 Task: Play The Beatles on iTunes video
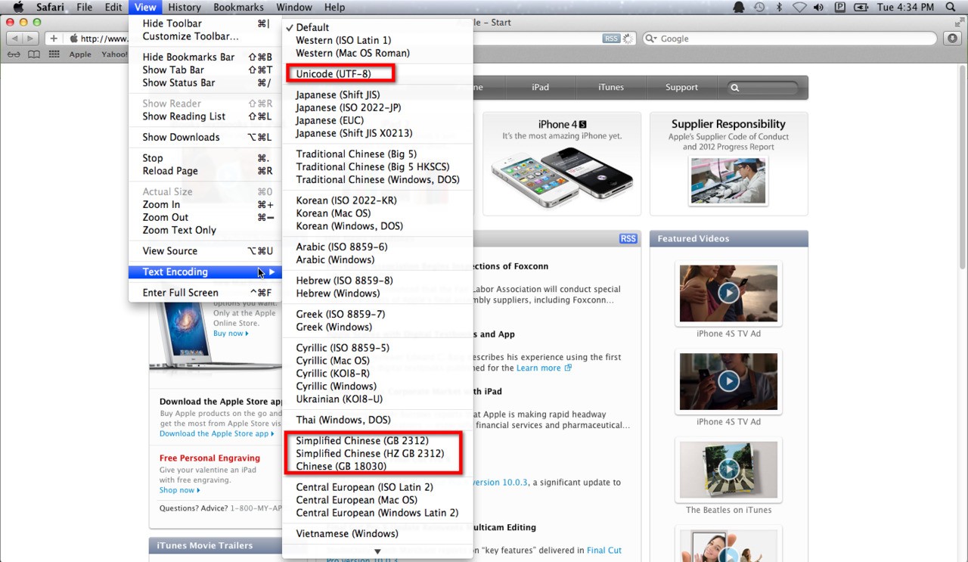click(728, 469)
